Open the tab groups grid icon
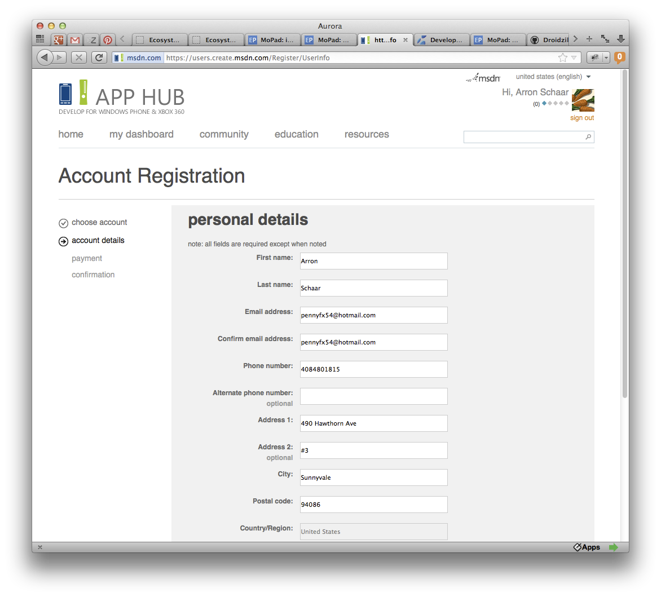This screenshot has width=661, height=597. click(41, 39)
